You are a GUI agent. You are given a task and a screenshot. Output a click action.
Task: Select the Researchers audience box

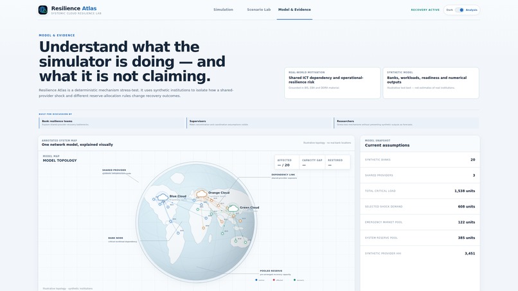tap(407, 123)
